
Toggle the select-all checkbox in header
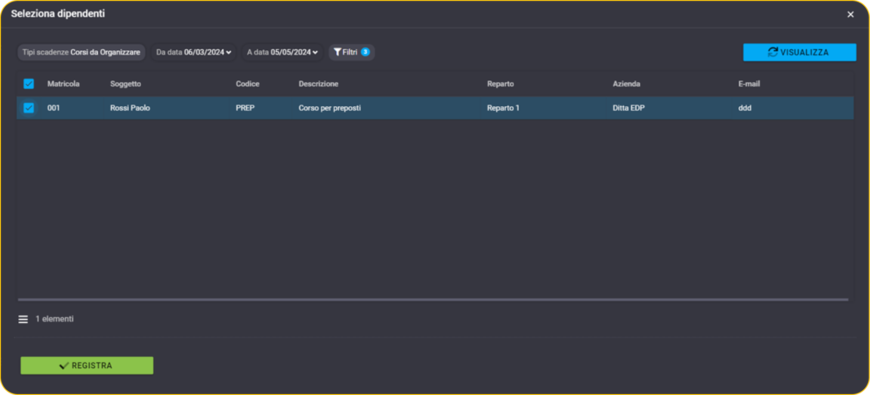click(x=29, y=84)
